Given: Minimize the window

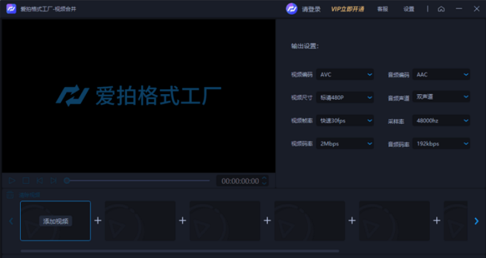Looking at the screenshot, I should pos(459,8).
